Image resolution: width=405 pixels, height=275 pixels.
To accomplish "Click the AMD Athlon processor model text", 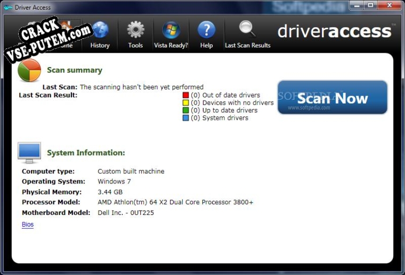I will 175,202.
